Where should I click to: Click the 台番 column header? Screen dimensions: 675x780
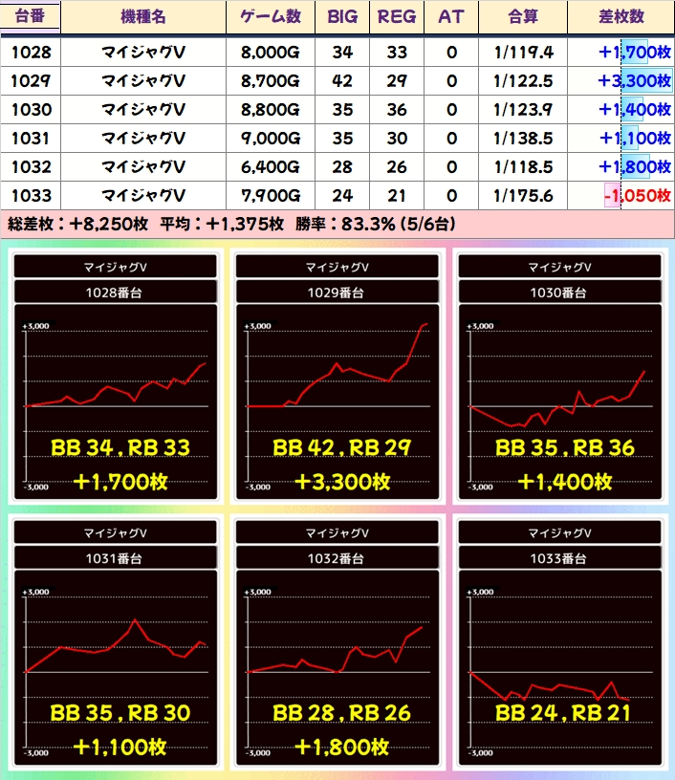pos(31,16)
